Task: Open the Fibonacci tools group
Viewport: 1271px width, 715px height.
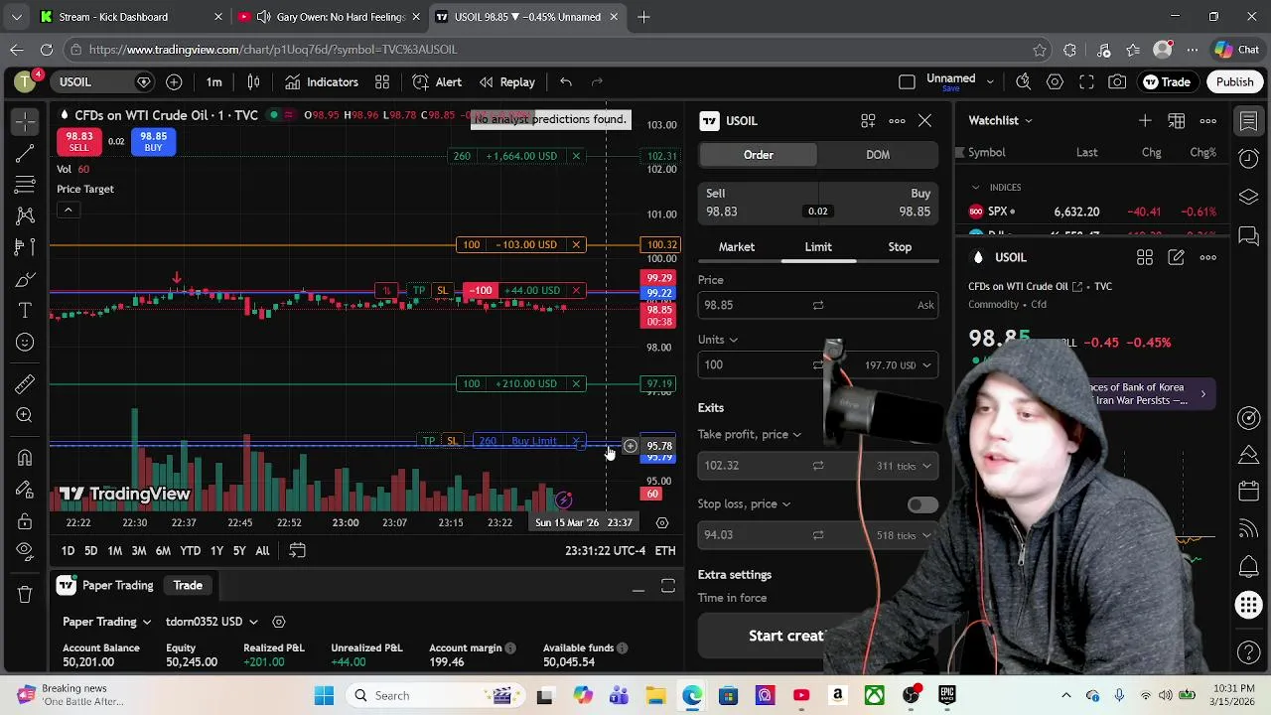Action: click(x=25, y=184)
